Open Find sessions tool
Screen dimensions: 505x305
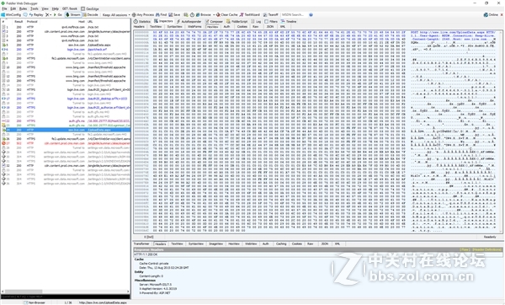pyautogui.click(x=162, y=15)
